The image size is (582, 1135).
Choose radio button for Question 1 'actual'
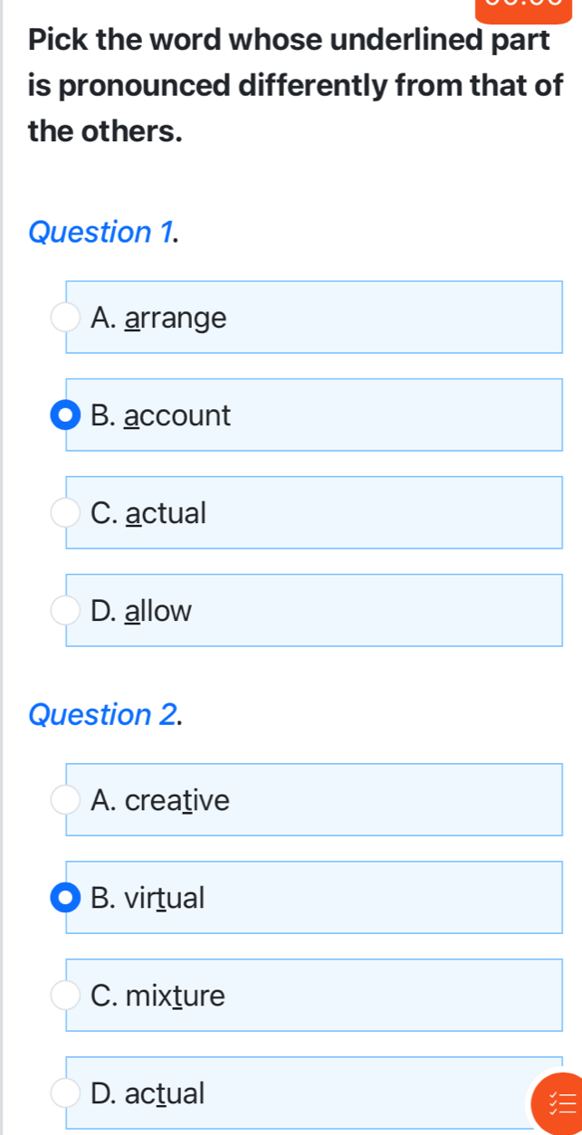pyautogui.click(x=65, y=513)
